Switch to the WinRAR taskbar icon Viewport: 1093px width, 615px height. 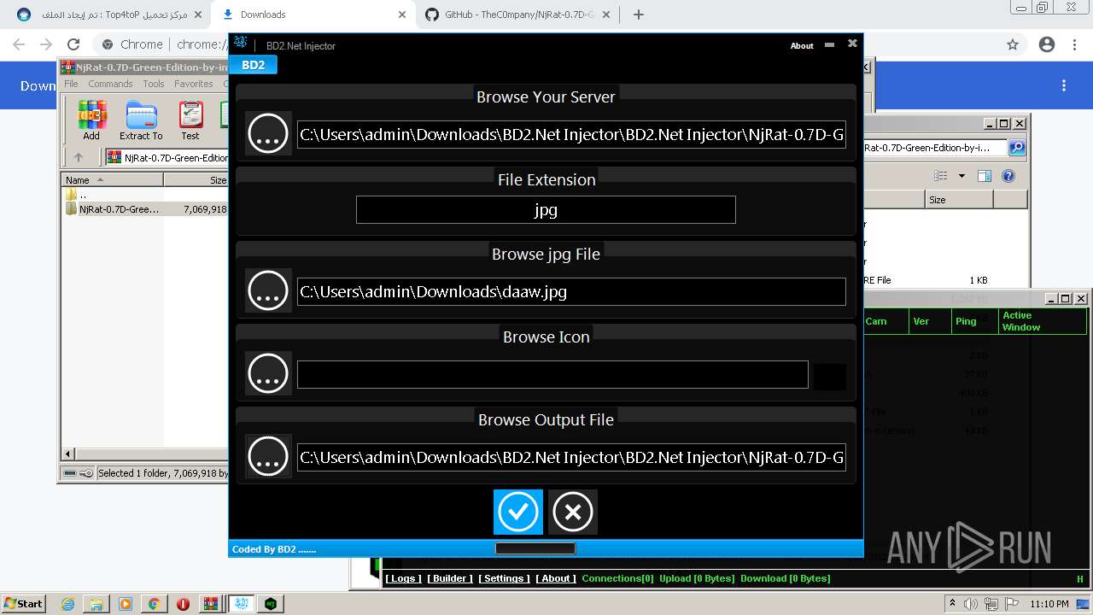[211, 603]
